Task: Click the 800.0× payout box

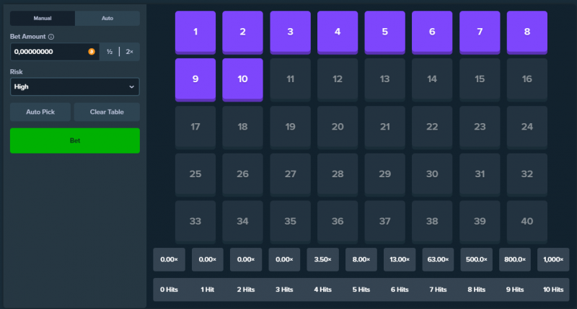Action: 515,259
